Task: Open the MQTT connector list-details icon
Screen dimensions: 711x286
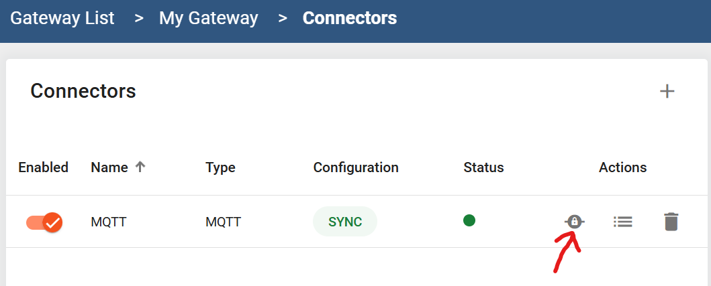Action: click(623, 221)
